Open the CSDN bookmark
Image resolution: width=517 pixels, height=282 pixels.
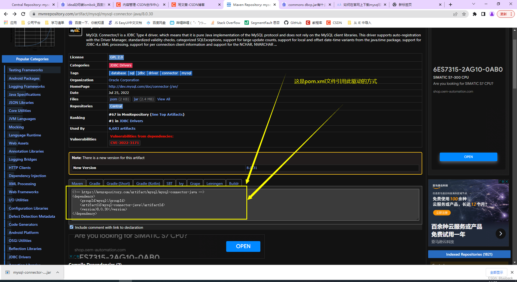334,23
